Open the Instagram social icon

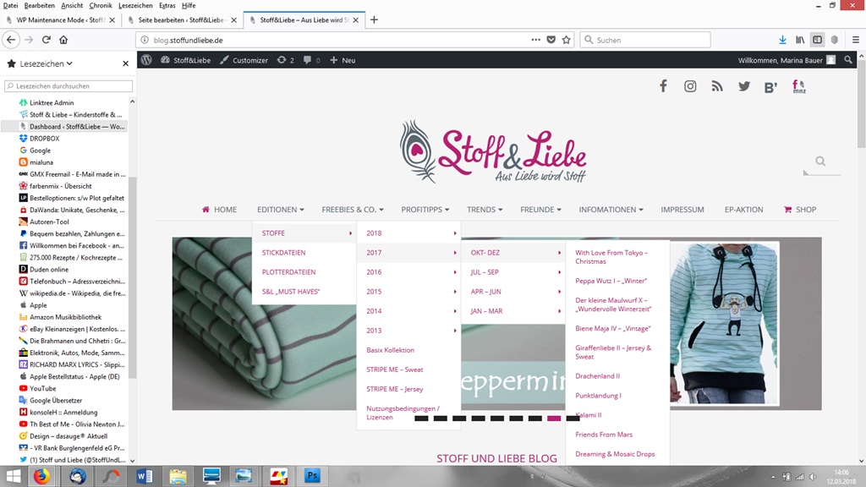690,86
